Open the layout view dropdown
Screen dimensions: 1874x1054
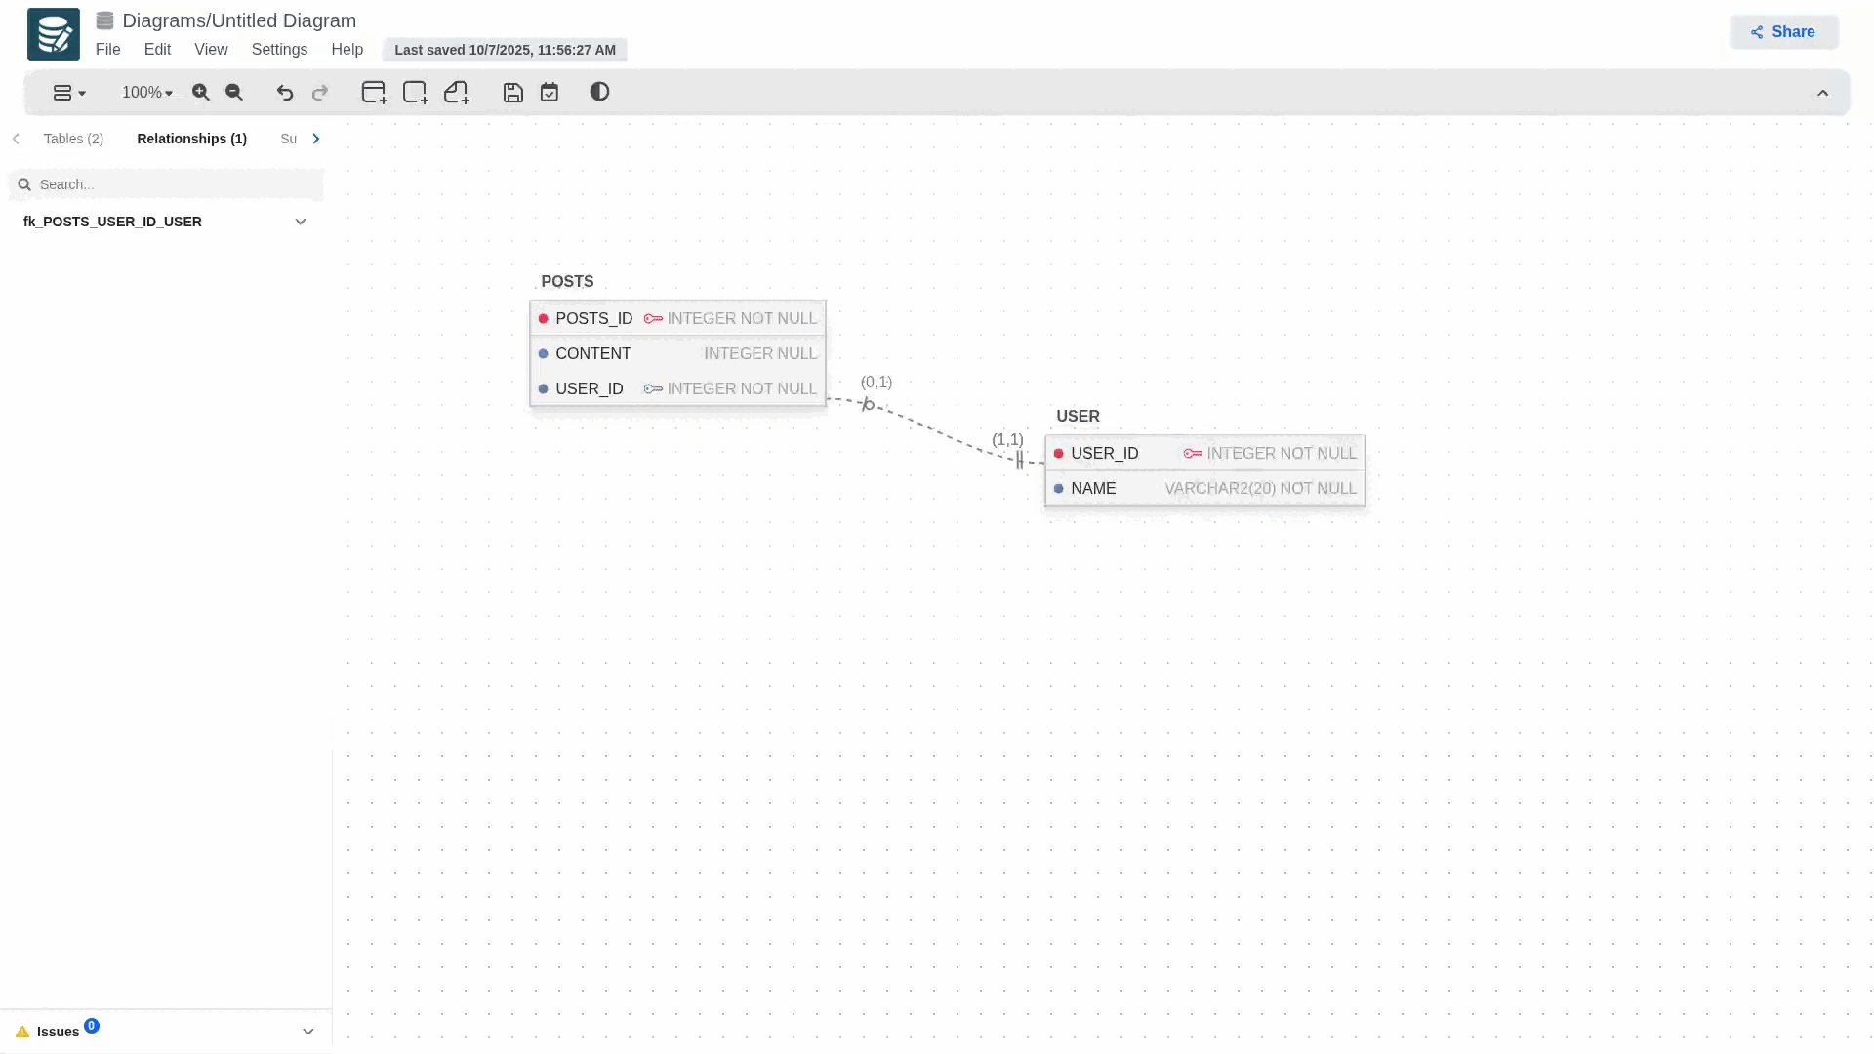(x=68, y=93)
